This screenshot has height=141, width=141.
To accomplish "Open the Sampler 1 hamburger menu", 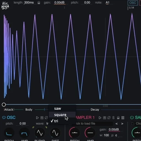I will [123, 118].
